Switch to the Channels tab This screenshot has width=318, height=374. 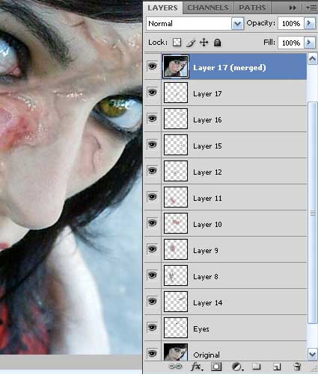coord(208,8)
